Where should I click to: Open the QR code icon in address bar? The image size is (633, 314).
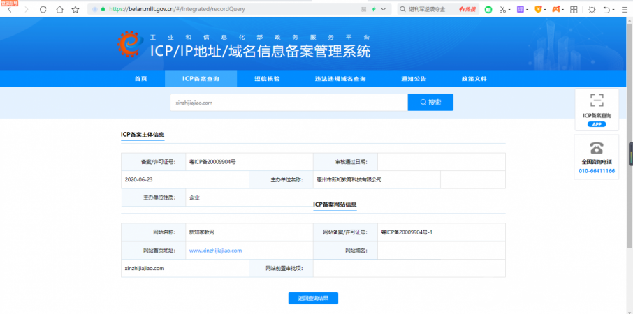click(x=363, y=9)
